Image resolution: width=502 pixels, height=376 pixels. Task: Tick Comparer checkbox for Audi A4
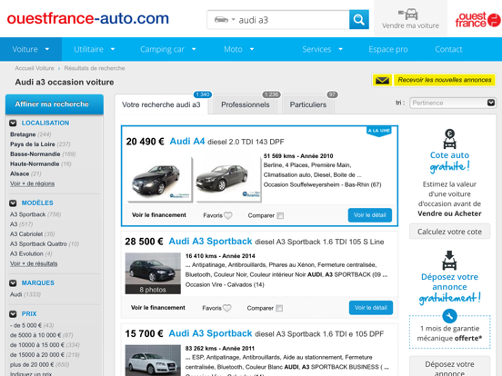[280, 215]
